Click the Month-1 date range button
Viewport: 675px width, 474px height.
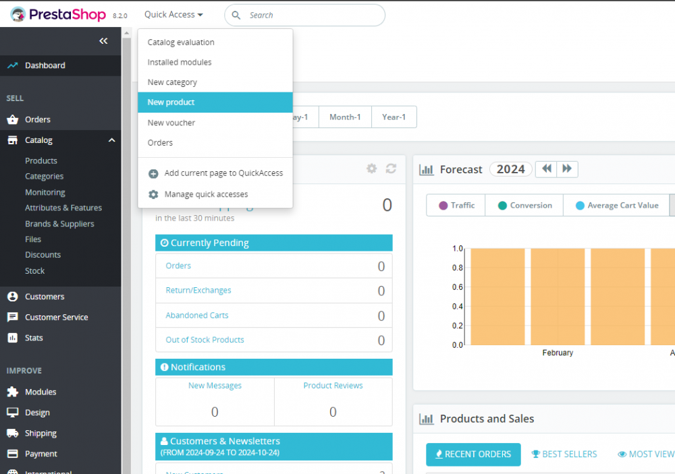pyautogui.click(x=345, y=117)
